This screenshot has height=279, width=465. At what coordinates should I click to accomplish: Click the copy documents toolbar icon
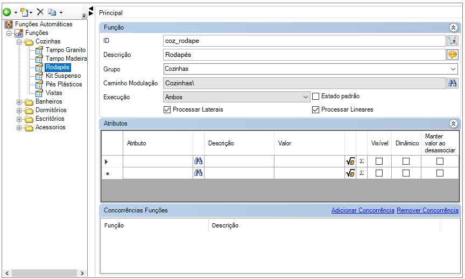(52, 12)
